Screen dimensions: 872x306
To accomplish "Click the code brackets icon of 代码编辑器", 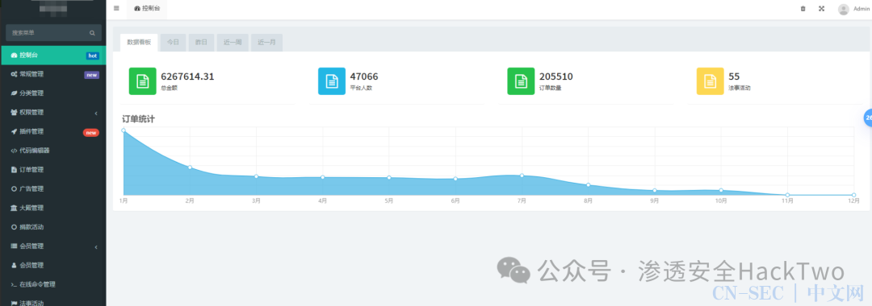I will [14, 151].
